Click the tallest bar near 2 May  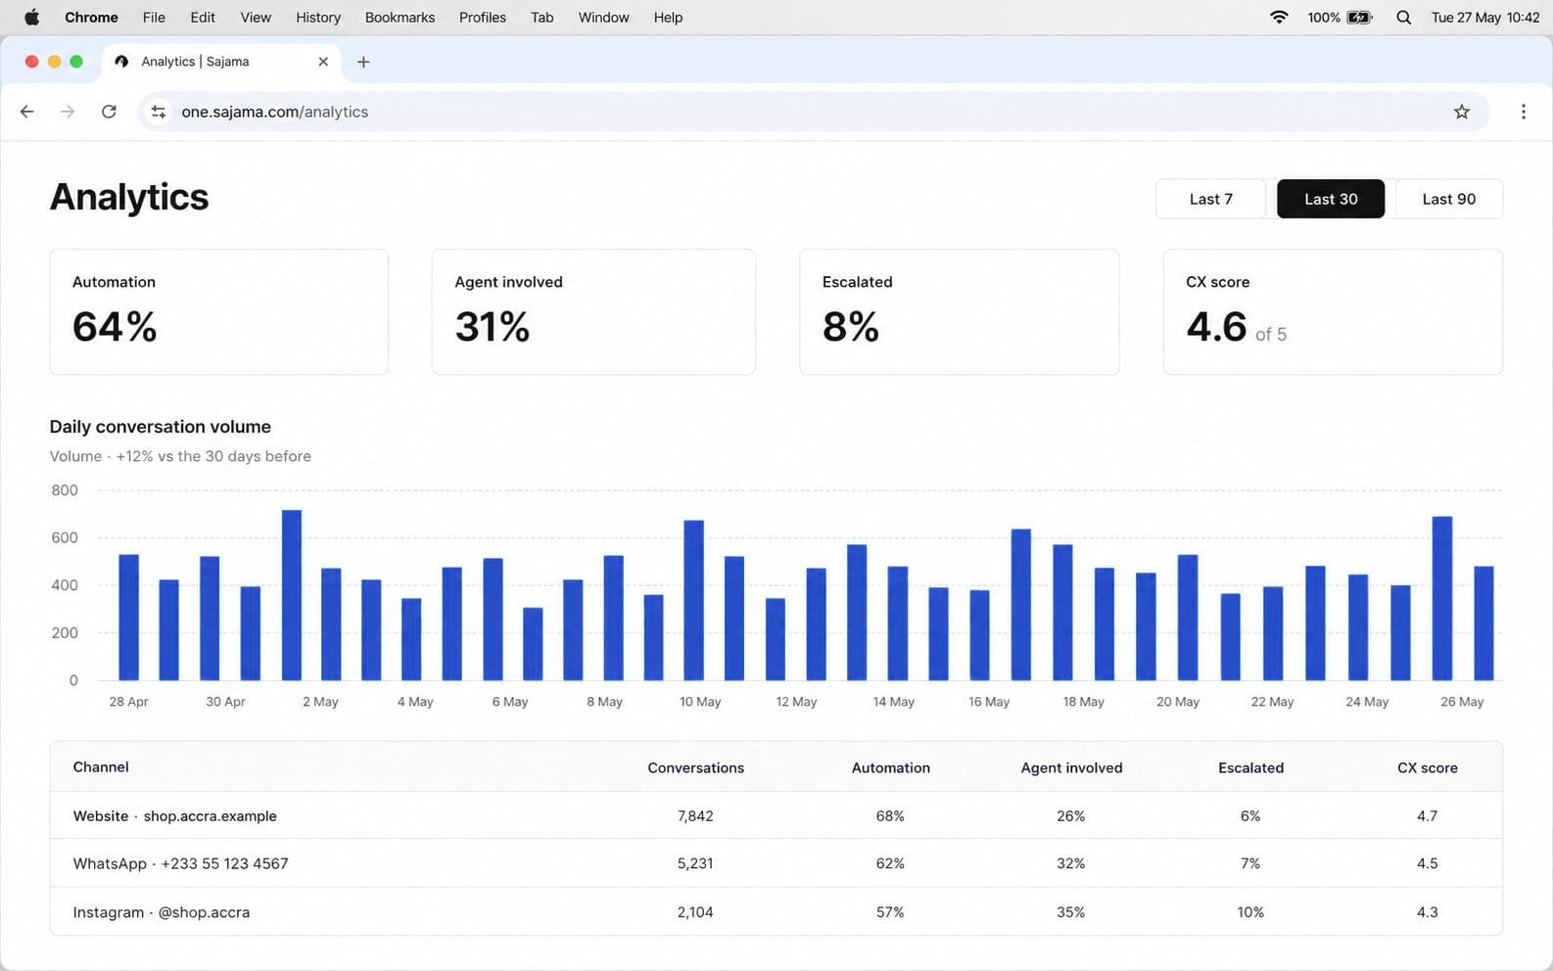[291, 595]
